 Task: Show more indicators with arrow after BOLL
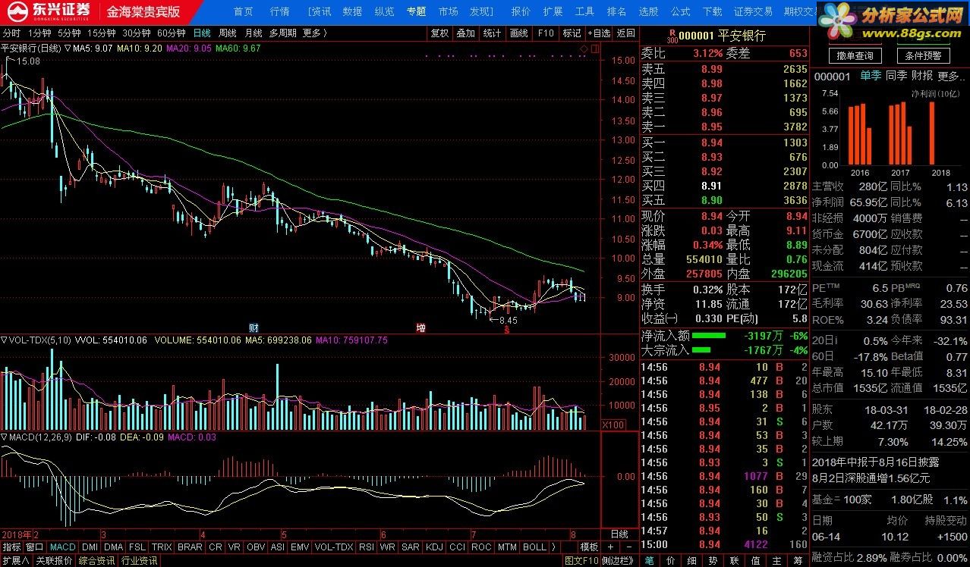point(553,547)
